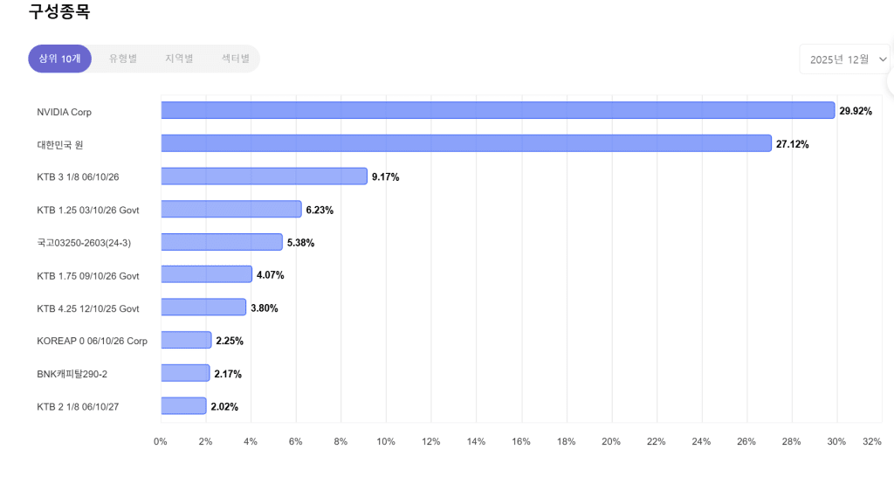
Task: Open the 지역별 tab
Action: pyautogui.click(x=179, y=59)
